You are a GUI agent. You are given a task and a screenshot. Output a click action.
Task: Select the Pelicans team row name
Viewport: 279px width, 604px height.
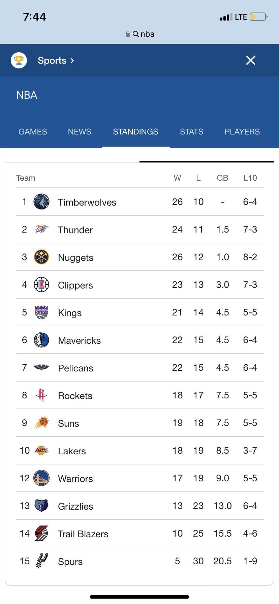[x=75, y=368]
